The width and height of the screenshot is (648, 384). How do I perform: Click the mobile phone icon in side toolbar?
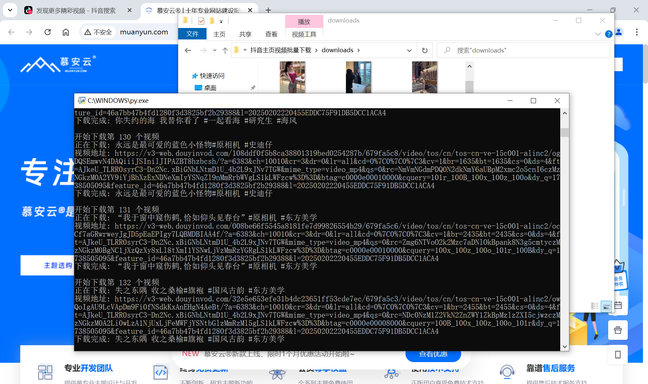click(618, 355)
